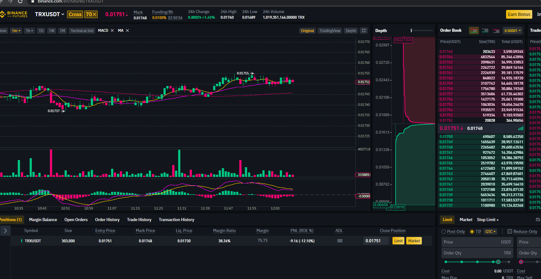
Task: Click bid price 0.01750 in order book
Action: click(x=445, y=136)
